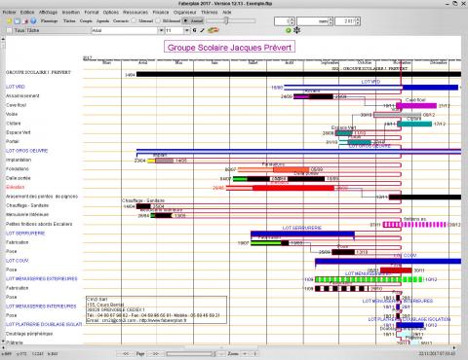Click the day number stepper arrows
The width and height of the screenshot is (468, 360).
click(x=292, y=21)
